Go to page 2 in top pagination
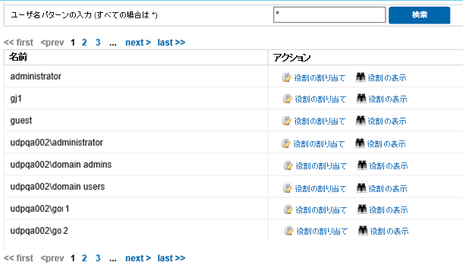Screen dimensions: 463x274 click(84, 43)
